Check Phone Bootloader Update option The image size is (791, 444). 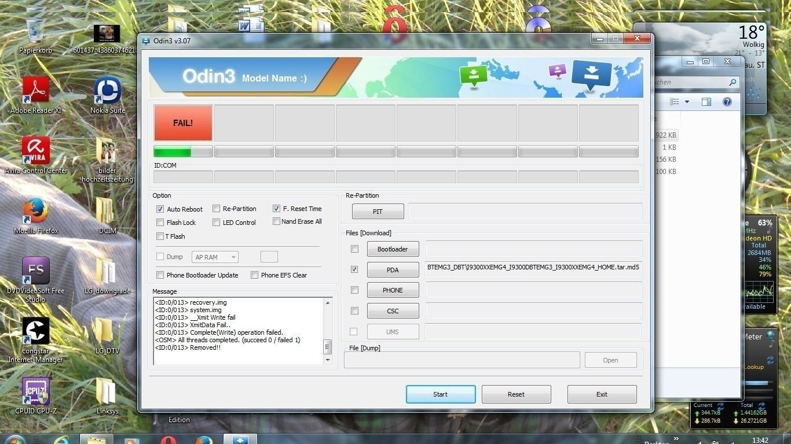click(x=160, y=275)
